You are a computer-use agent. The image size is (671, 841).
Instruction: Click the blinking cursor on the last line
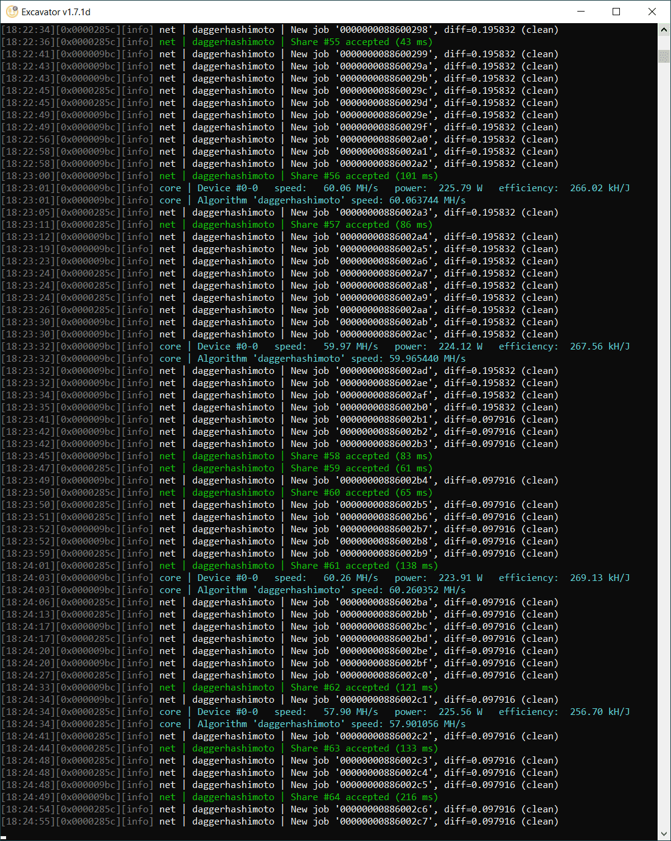[x=4, y=837]
